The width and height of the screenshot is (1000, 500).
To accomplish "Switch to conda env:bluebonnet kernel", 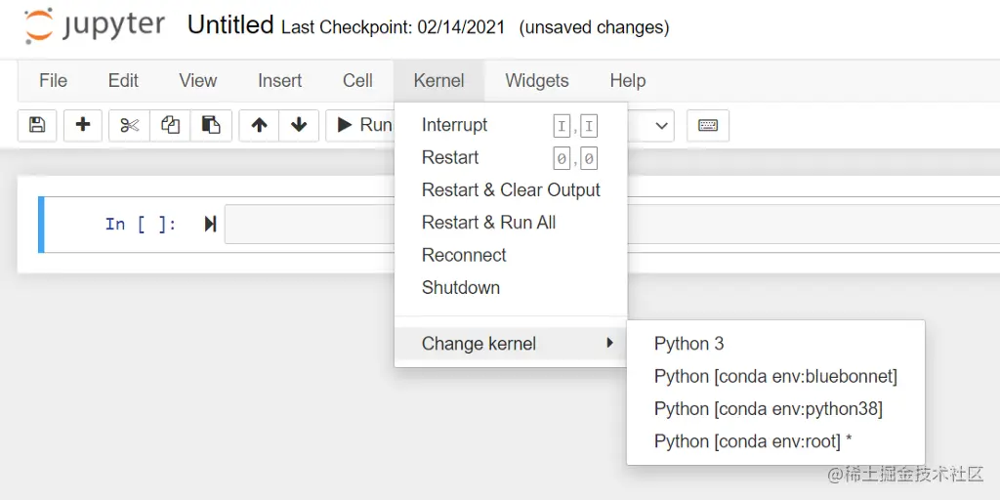I will 775,376.
